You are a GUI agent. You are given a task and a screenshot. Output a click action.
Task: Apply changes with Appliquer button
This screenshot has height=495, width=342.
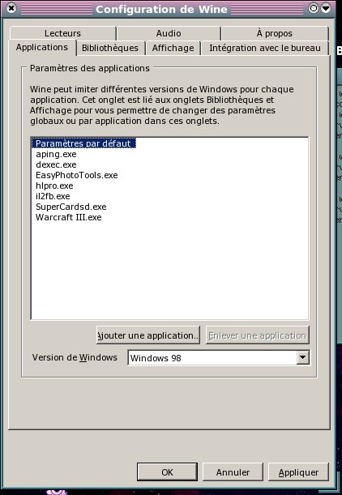click(x=298, y=472)
